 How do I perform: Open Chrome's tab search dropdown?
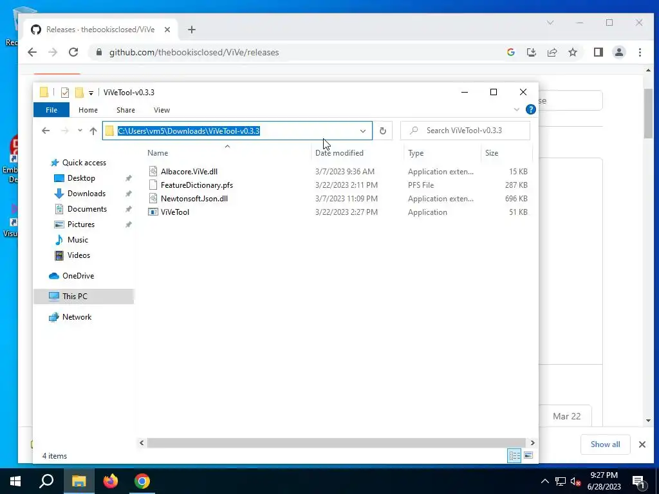[x=550, y=23]
